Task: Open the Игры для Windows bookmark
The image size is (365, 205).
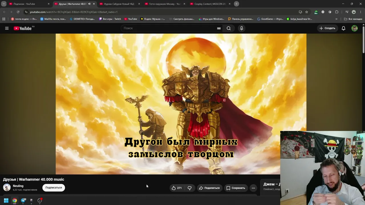Action: pyautogui.click(x=211, y=19)
